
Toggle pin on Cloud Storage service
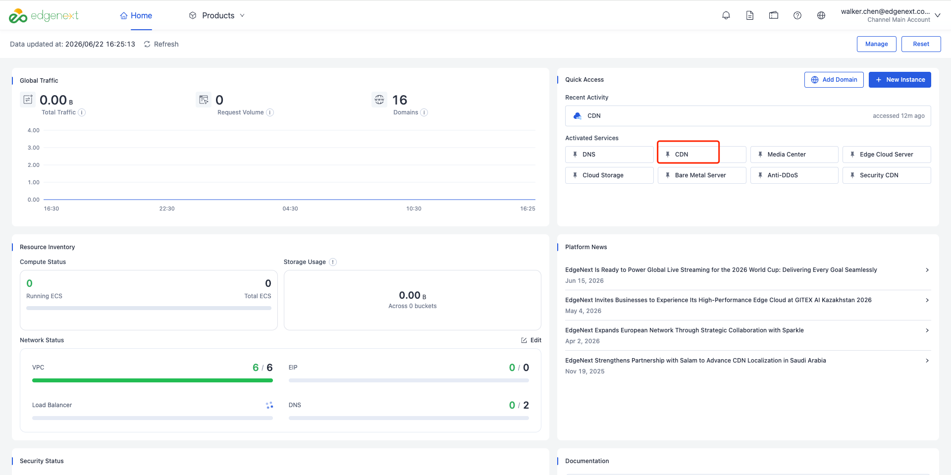tap(575, 175)
